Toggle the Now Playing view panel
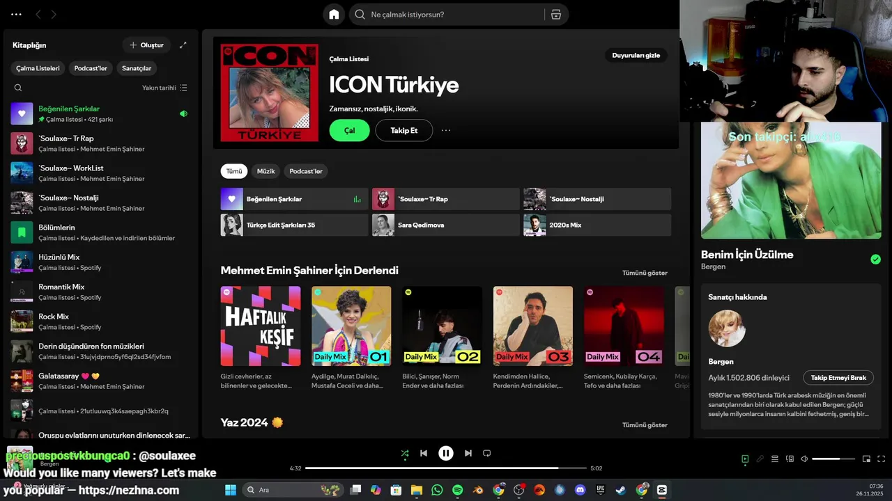Screen dimensions: 892x501 point(745,459)
